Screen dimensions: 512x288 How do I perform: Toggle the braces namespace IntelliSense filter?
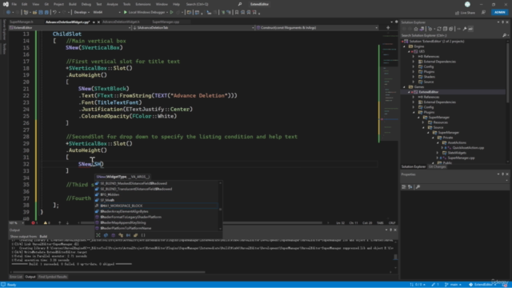pyautogui.click(x=143, y=235)
